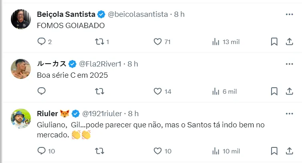This screenshot has height=163, width=302.
Task: Open more options for @Fla2River1's tweet
Action: tap(289, 64)
